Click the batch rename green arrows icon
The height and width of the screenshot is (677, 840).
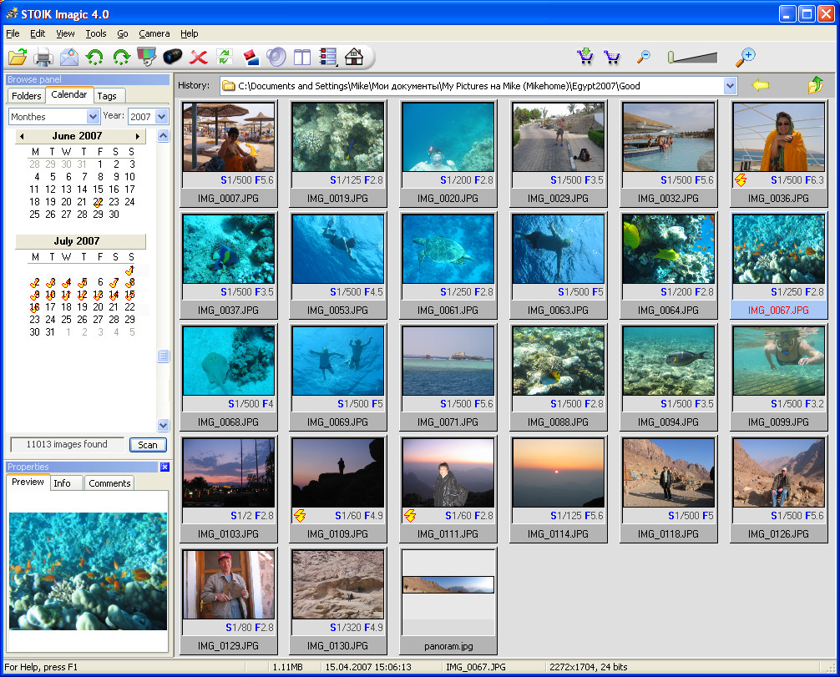coord(225,56)
